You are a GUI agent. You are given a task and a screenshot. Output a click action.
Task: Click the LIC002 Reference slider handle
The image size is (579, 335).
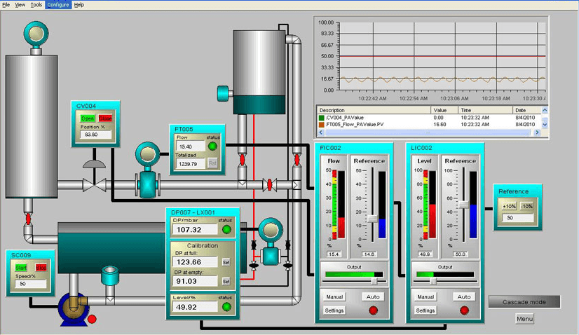pos(463,204)
